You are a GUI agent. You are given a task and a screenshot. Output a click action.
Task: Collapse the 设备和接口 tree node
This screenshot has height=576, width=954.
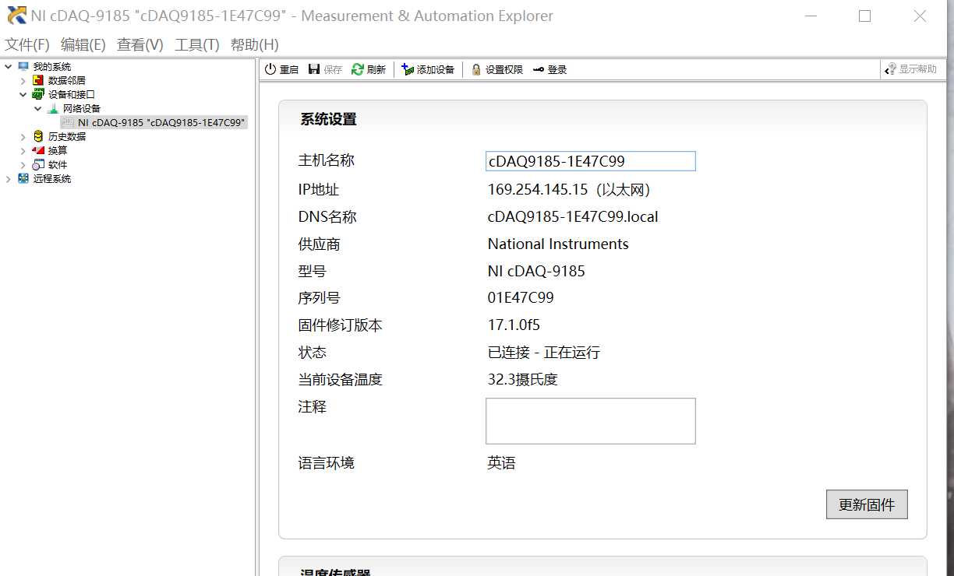click(x=23, y=94)
